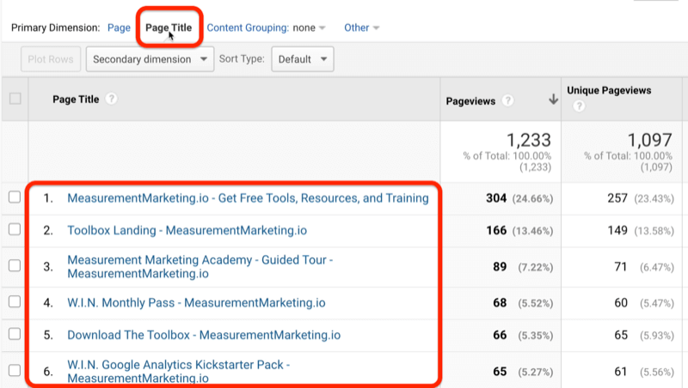The height and width of the screenshot is (388, 688).
Task: Open the Get Free Tools, Resources, and Training link
Action: (x=248, y=198)
